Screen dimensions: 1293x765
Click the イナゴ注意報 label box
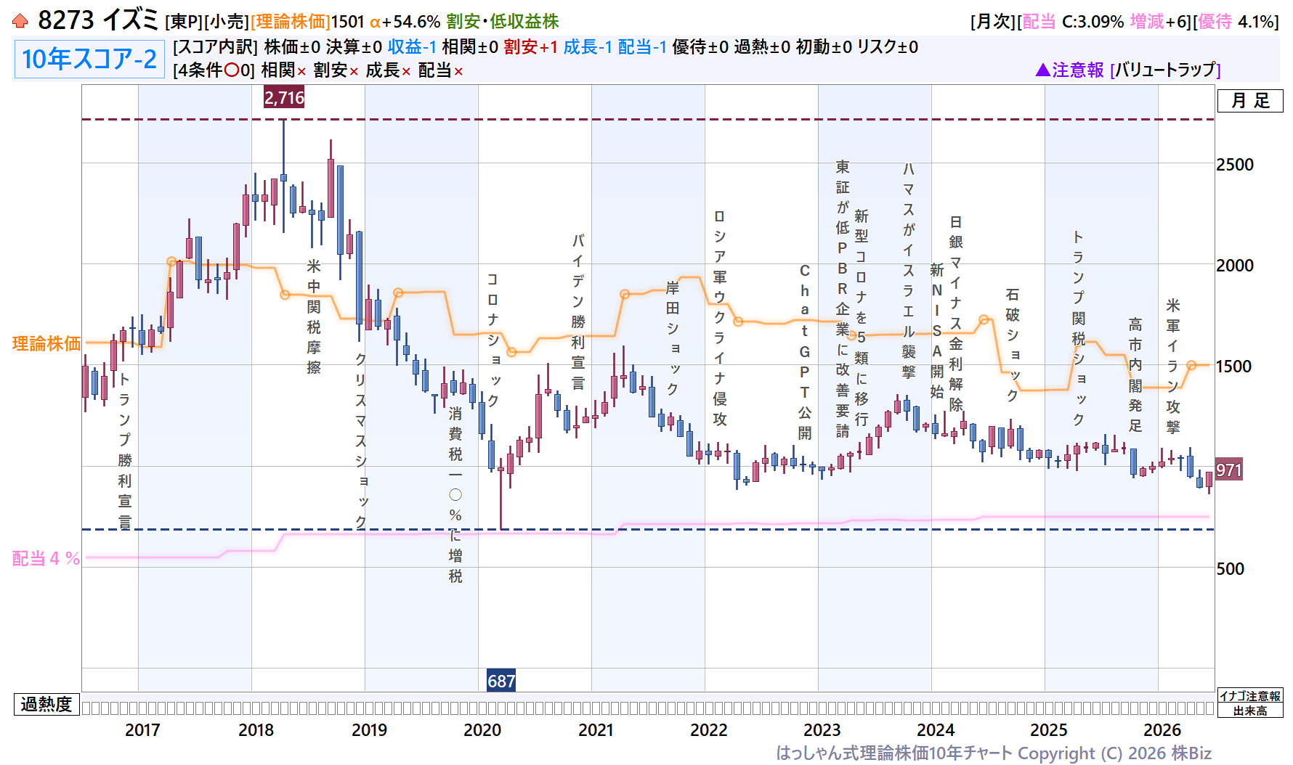pos(1250,696)
